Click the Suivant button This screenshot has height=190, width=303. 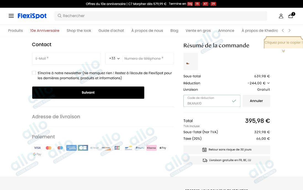pos(88,92)
